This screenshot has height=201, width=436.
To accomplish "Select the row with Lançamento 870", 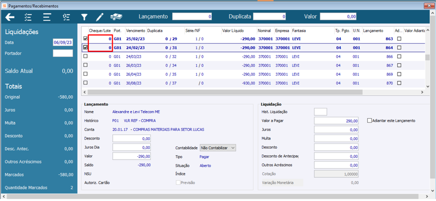I will (254, 83).
